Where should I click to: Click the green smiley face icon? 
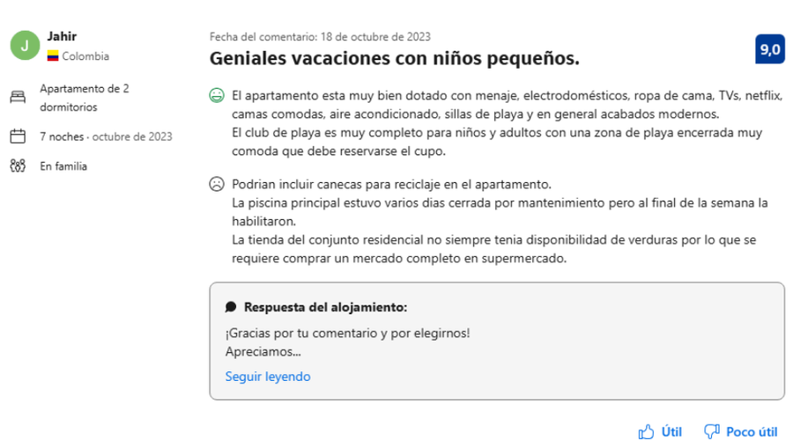[x=216, y=95]
